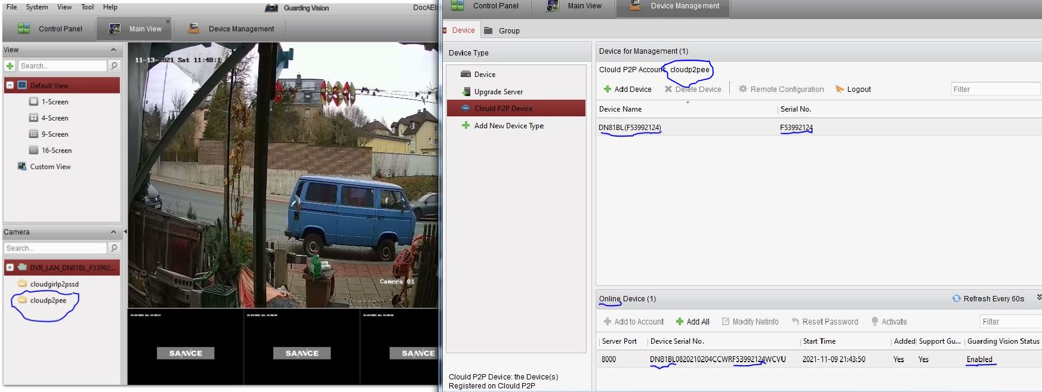Click the Activate button
Viewport: 1042px width, 392px height.
pyautogui.click(x=889, y=322)
